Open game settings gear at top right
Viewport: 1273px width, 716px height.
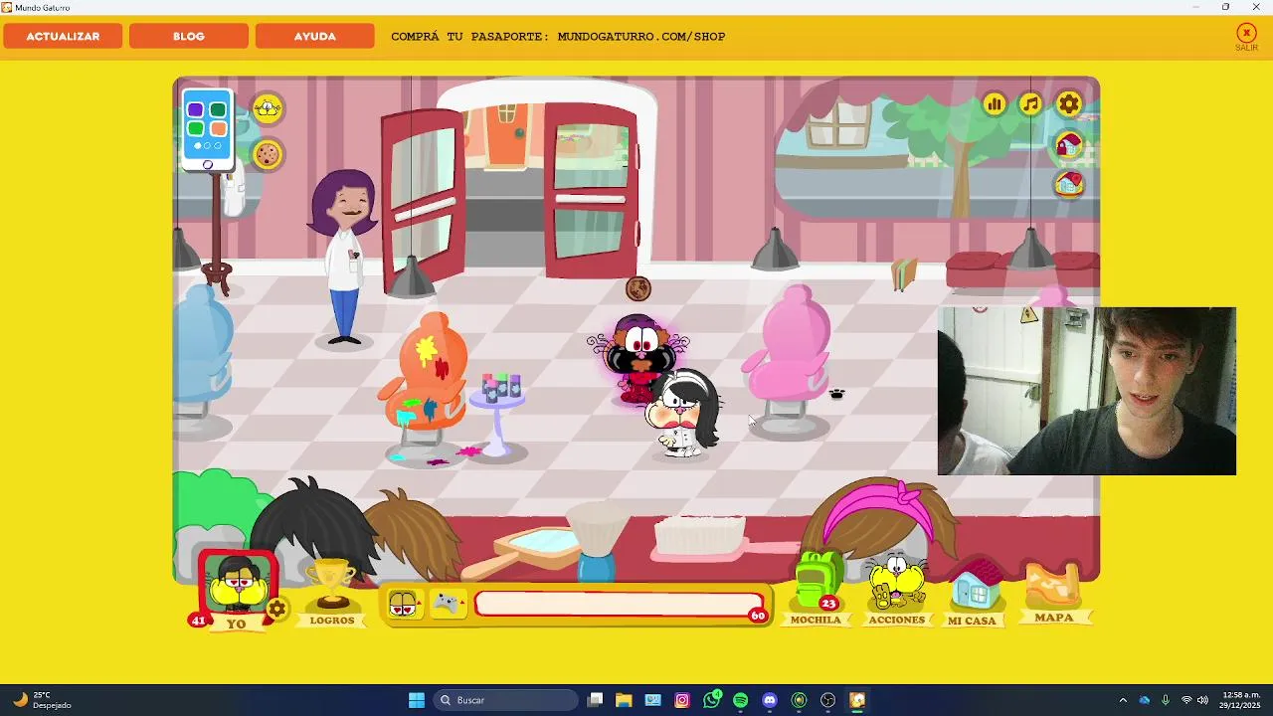coord(1069,104)
